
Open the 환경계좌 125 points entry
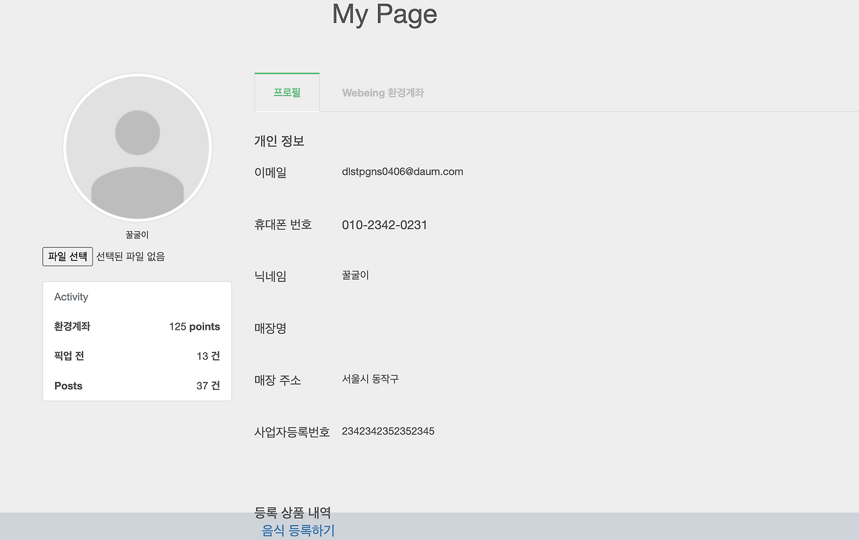coord(137,326)
